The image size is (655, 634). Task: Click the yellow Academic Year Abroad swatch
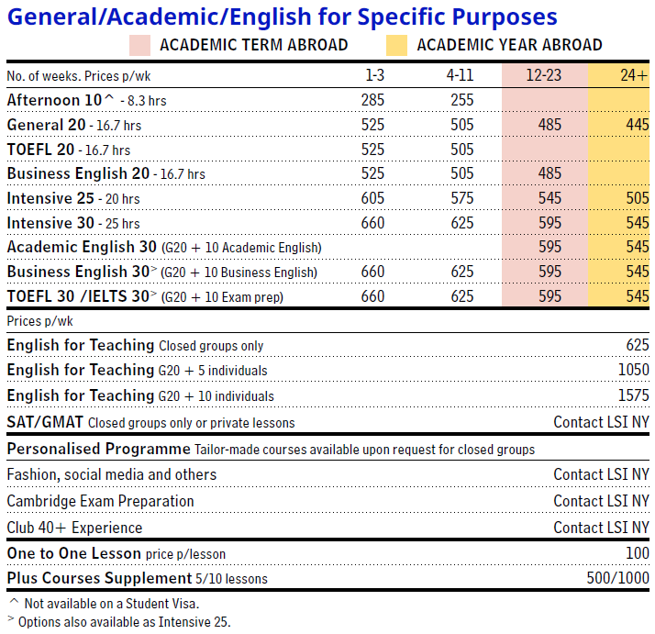[x=397, y=45]
